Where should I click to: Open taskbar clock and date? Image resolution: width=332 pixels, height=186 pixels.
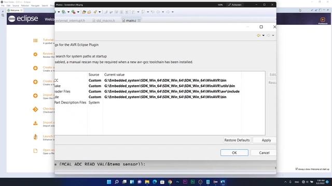[x=320, y=182]
